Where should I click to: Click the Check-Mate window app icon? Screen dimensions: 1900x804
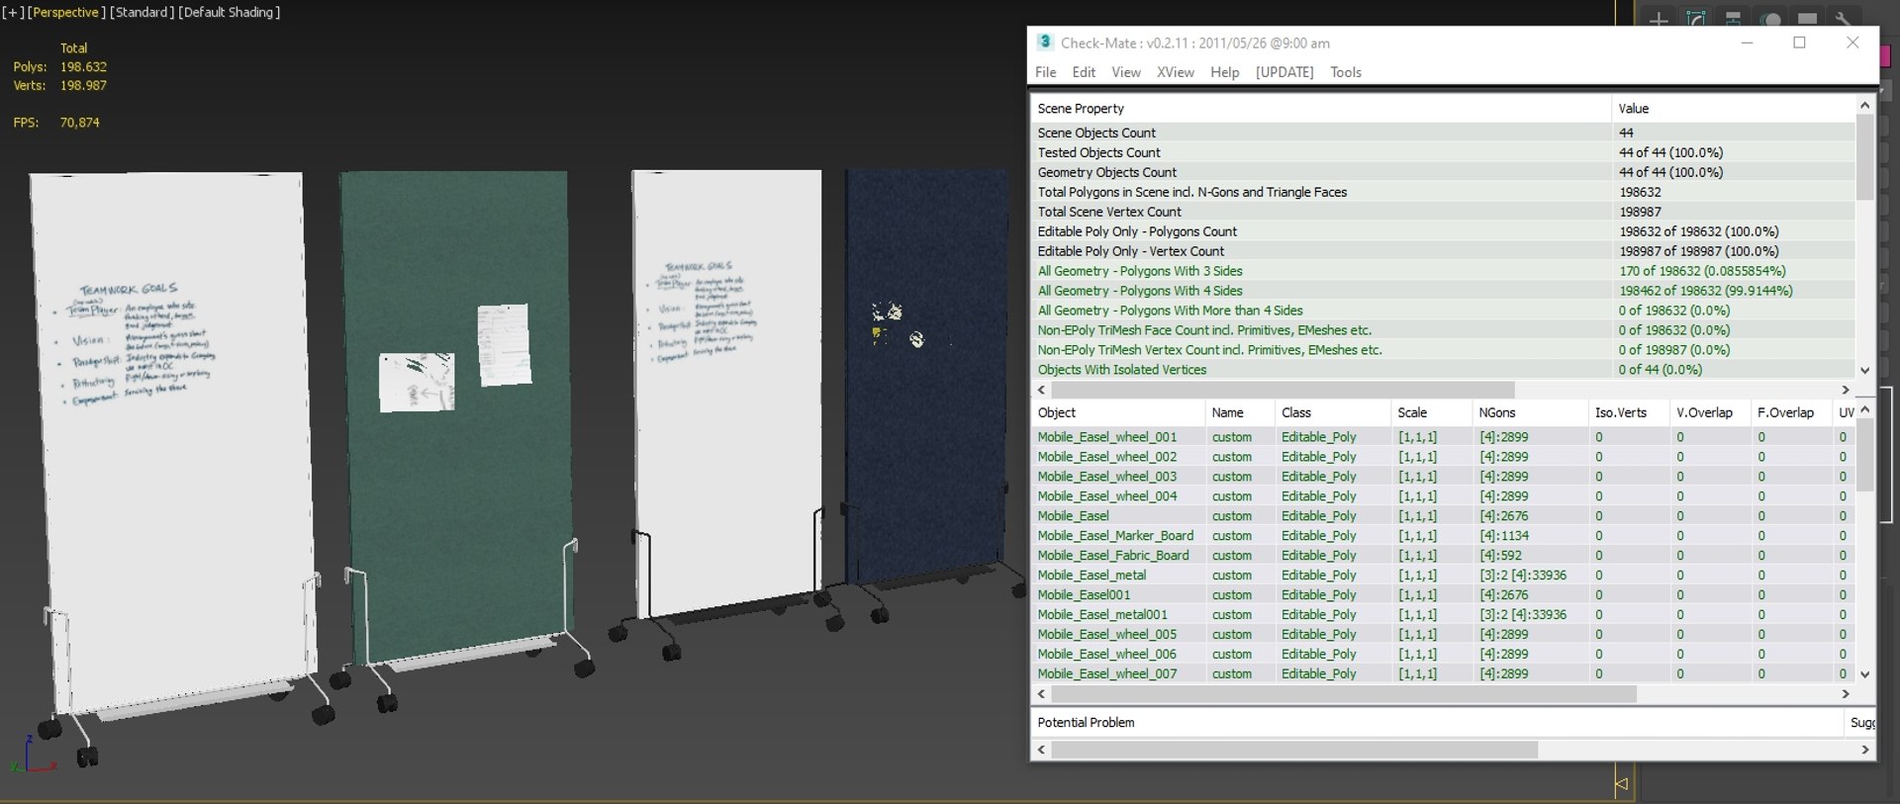(x=1045, y=42)
